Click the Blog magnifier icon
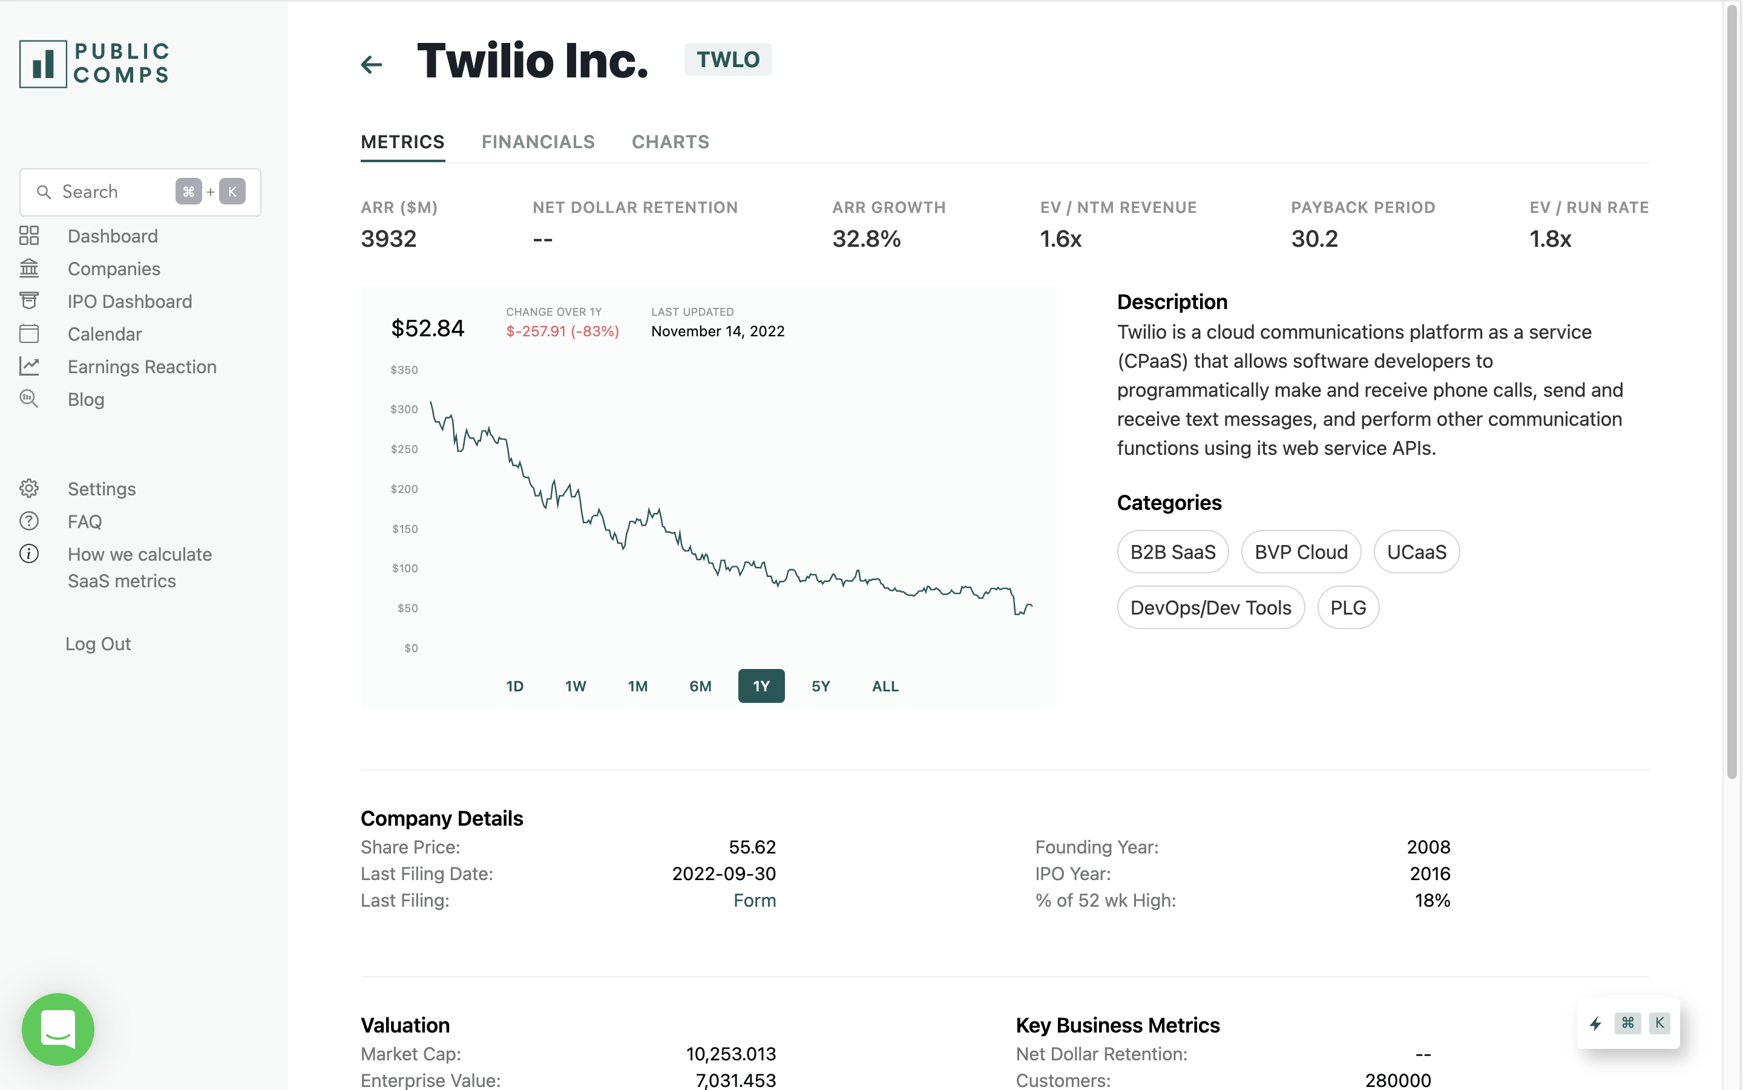Screen dimensions: 1743x1090 click(29, 399)
